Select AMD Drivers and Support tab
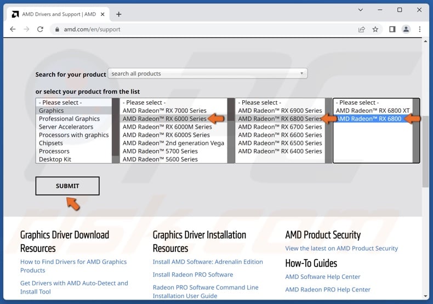433x304 pixels. (58, 14)
